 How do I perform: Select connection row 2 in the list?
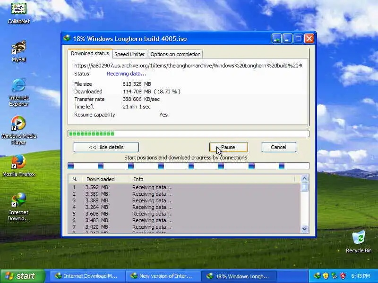pyautogui.click(x=184, y=194)
